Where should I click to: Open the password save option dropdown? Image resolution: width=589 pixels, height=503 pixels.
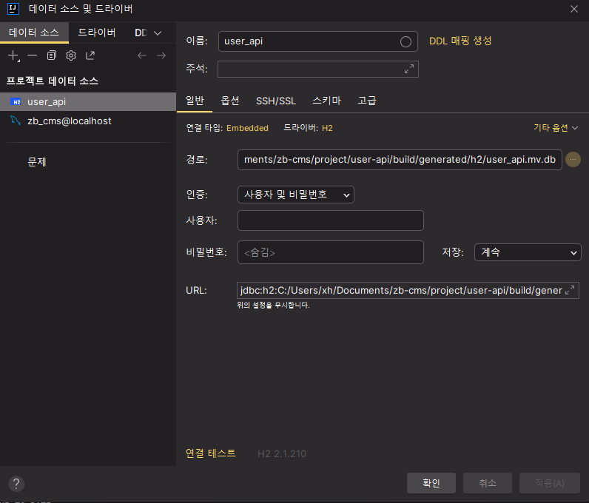tap(528, 252)
